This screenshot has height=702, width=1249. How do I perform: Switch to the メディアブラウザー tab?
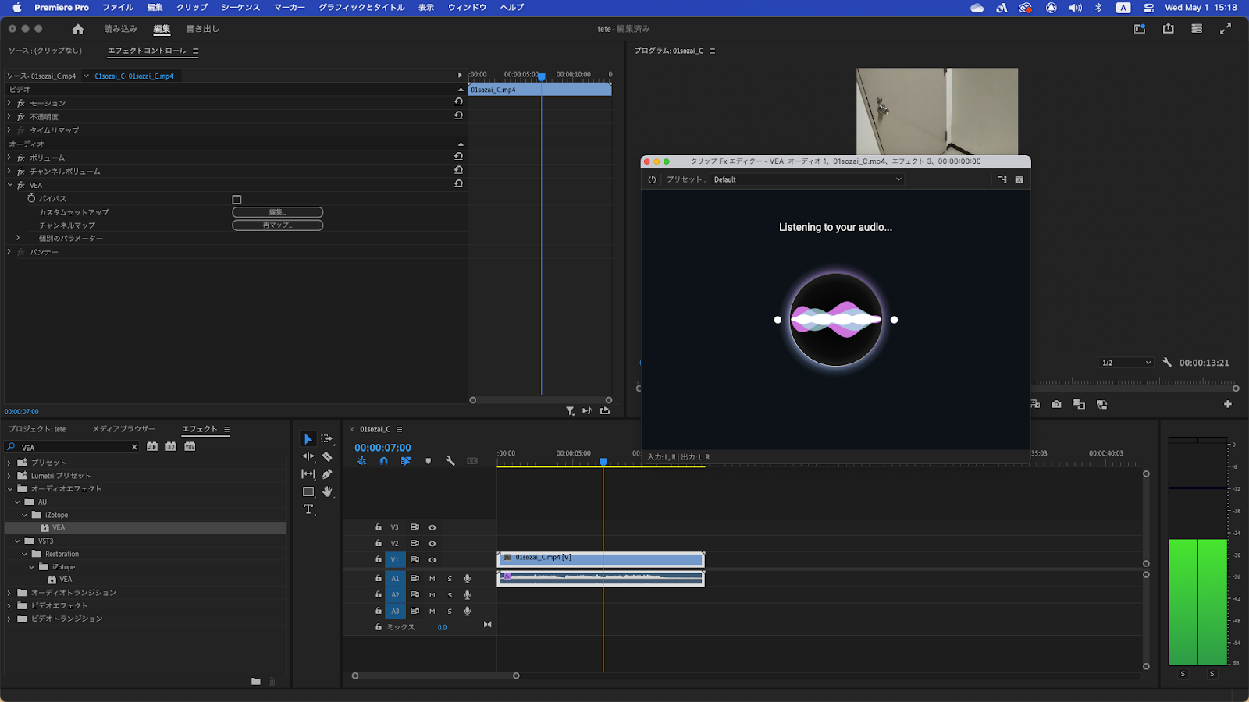tap(123, 429)
